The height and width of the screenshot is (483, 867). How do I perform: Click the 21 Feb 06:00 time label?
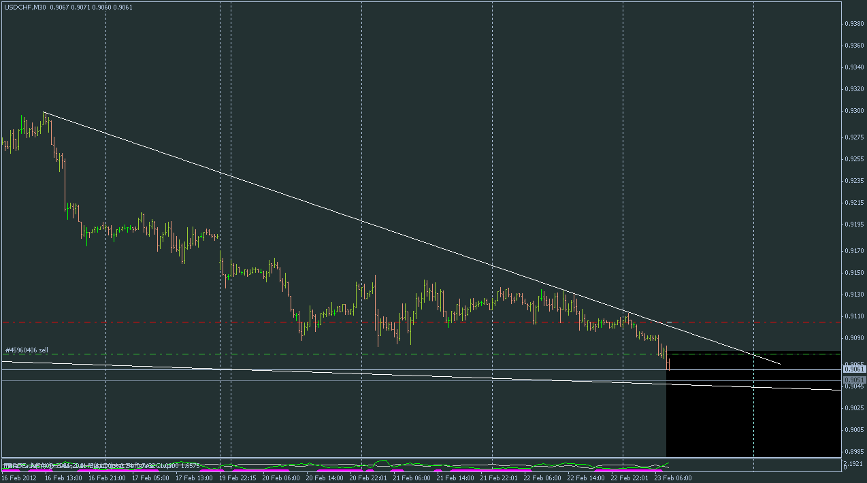click(x=412, y=478)
